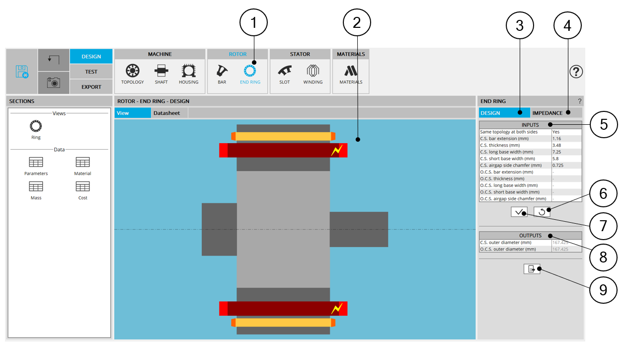The height and width of the screenshot is (349, 628).
Task: Apply inputs with the checkmark button
Action: [519, 212]
